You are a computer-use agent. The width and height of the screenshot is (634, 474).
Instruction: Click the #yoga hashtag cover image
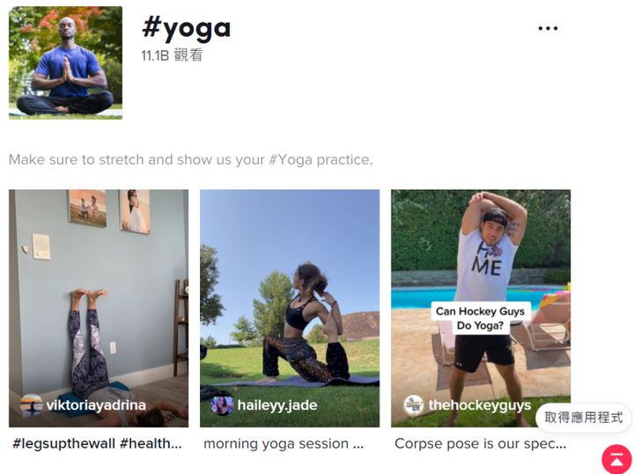[x=65, y=62]
